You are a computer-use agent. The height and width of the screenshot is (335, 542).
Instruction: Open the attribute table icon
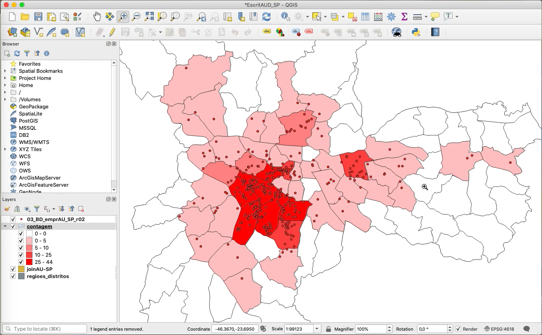365,17
